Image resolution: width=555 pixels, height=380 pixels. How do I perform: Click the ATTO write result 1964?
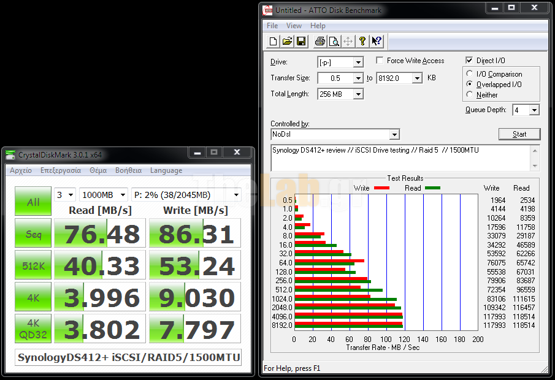498,200
